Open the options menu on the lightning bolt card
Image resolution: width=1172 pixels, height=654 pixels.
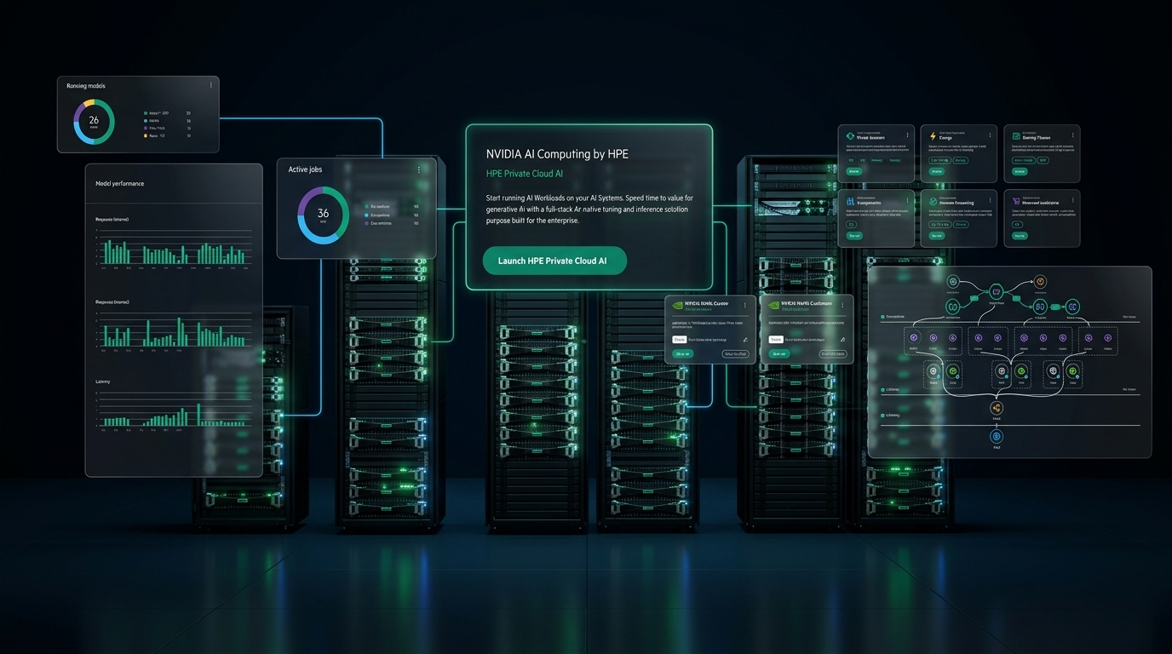[x=990, y=135]
